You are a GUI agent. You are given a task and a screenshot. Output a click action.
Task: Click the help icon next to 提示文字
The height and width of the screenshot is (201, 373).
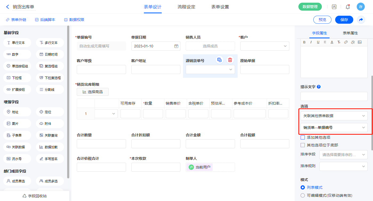pos(319,87)
